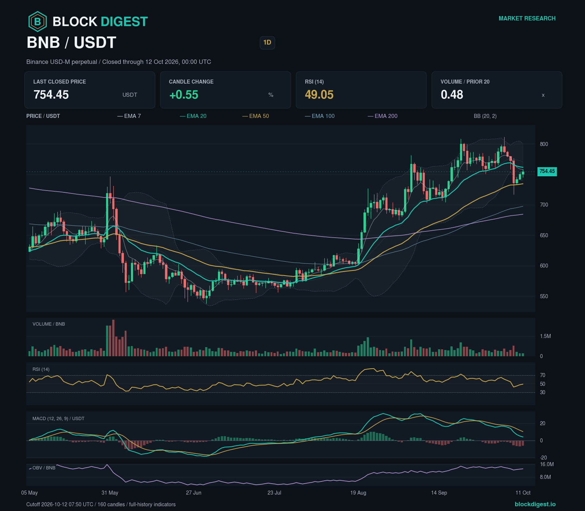Toggle the EMA 50 legend entry
The height and width of the screenshot is (511, 585).
256,116
